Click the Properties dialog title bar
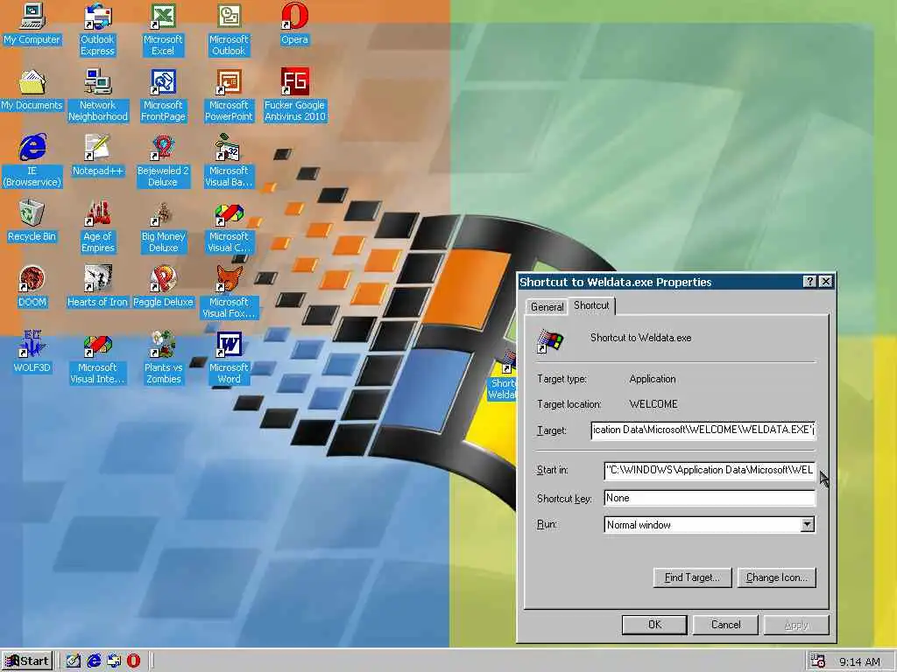897x672 pixels. click(658, 282)
